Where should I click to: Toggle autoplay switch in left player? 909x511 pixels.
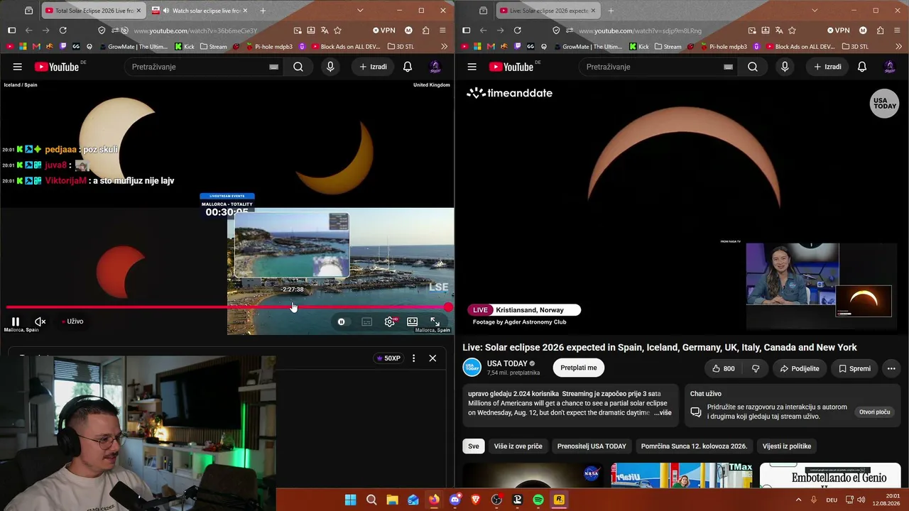[x=342, y=322]
